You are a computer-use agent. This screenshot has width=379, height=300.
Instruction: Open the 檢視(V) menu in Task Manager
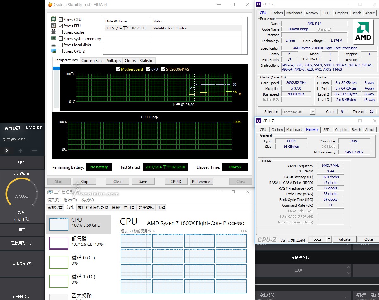(88, 200)
